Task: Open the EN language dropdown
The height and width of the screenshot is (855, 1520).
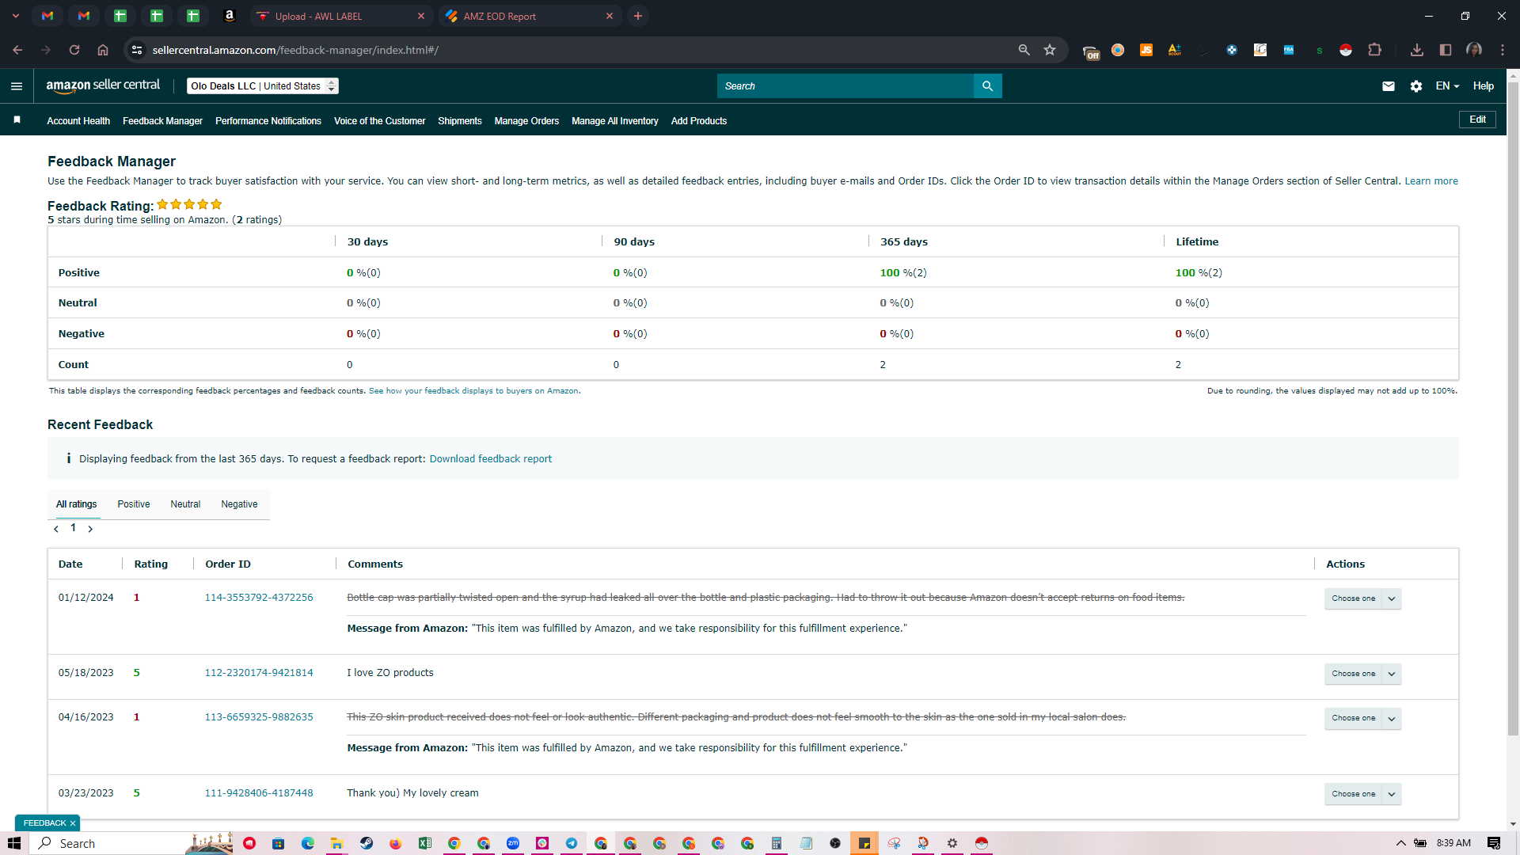Action: [x=1447, y=86]
